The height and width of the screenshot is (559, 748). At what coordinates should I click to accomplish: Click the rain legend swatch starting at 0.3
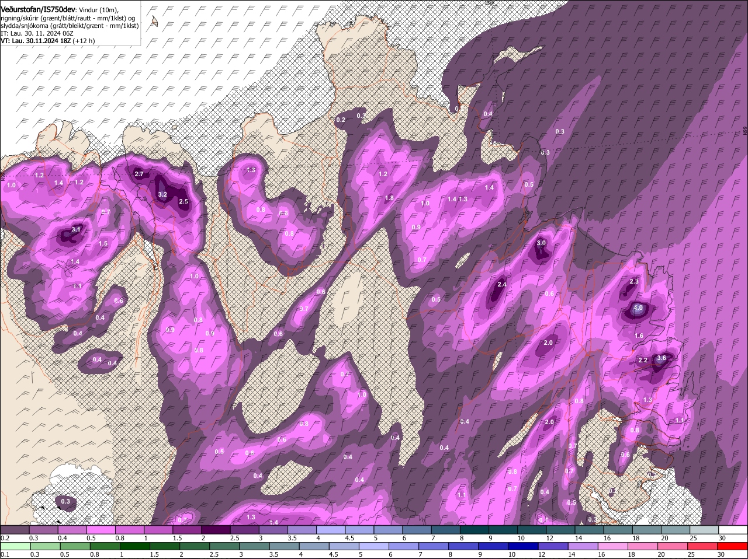46,546
